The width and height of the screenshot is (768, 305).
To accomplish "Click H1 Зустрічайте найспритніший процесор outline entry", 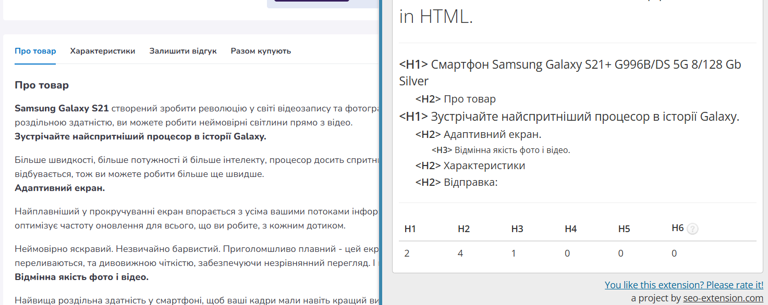I will point(569,117).
